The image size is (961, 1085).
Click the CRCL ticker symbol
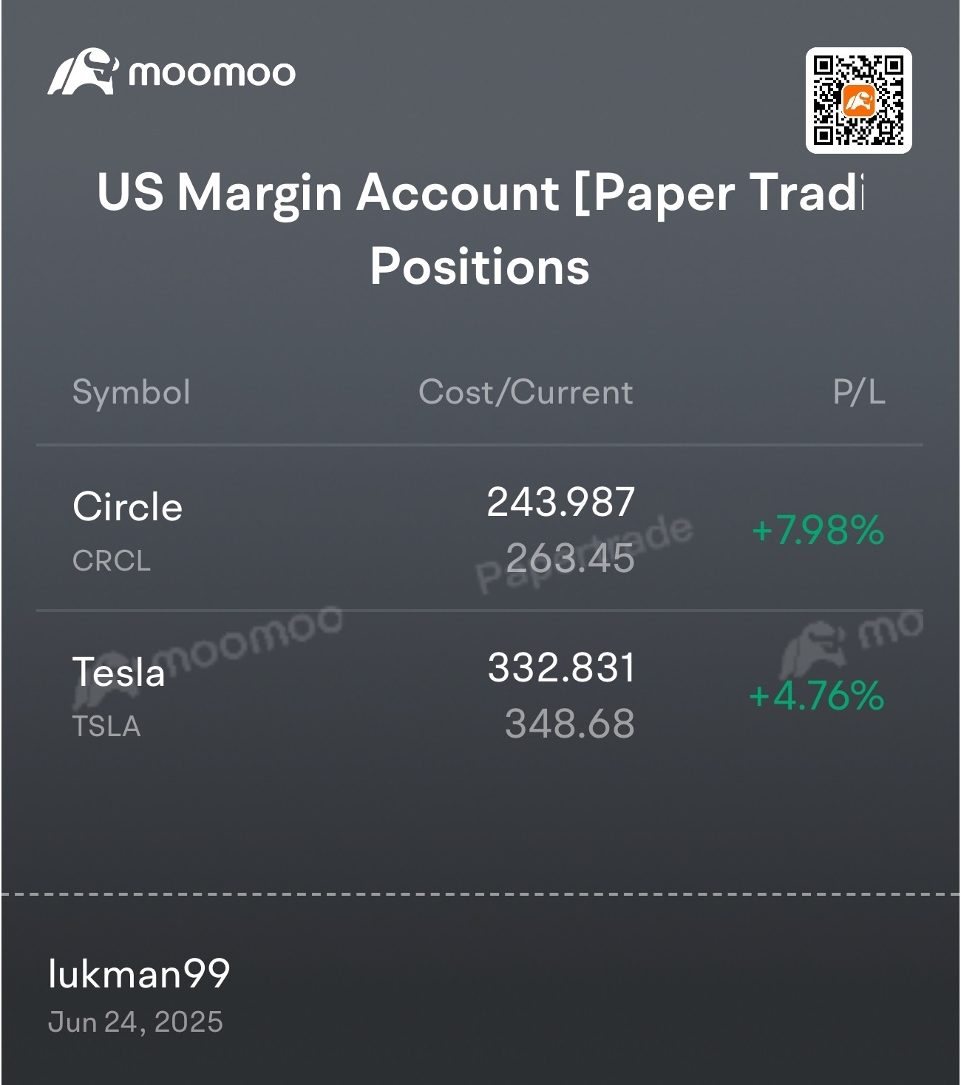112,561
